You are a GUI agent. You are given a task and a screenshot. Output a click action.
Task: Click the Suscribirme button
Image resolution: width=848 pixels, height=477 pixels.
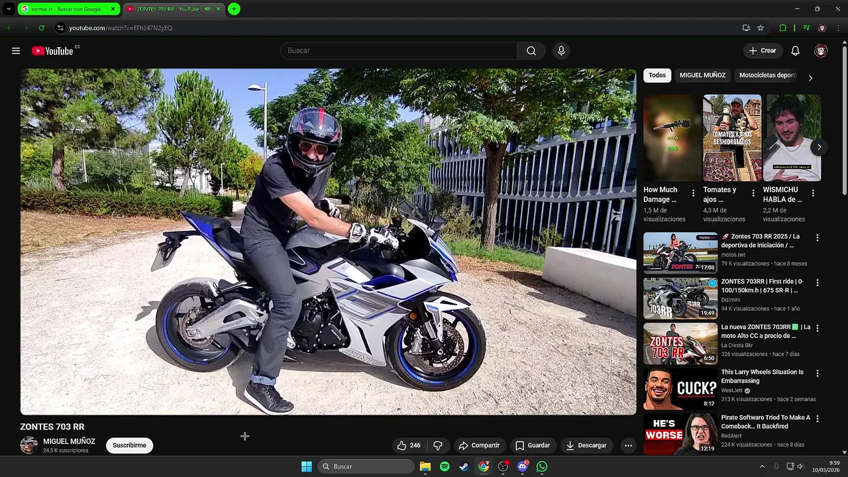click(x=129, y=445)
